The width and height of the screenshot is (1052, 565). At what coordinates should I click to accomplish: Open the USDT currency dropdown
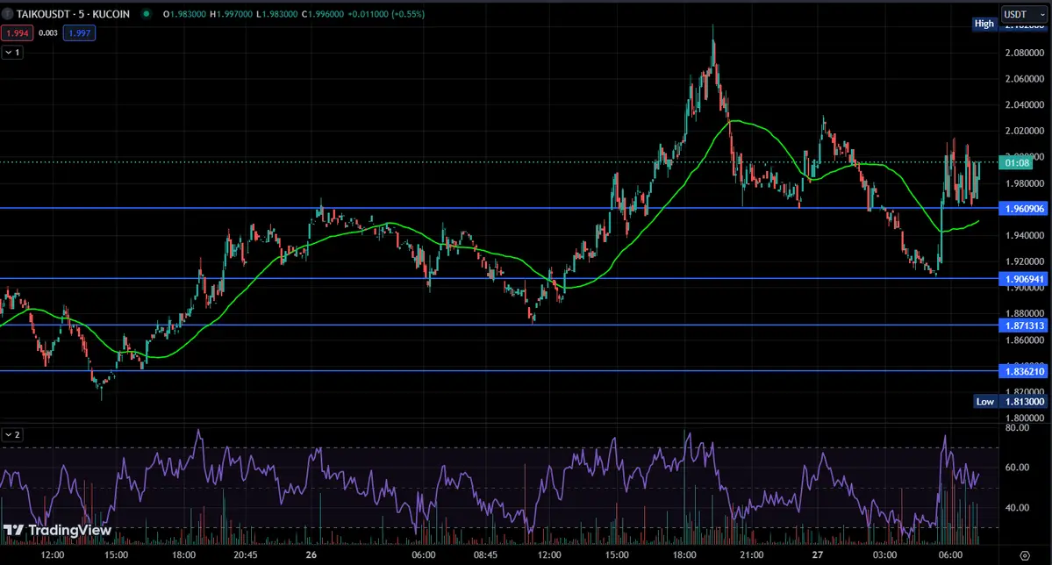click(x=1024, y=14)
